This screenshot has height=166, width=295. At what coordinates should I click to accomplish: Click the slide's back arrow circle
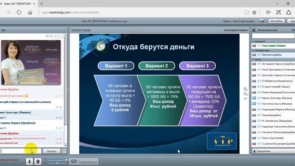(100, 46)
